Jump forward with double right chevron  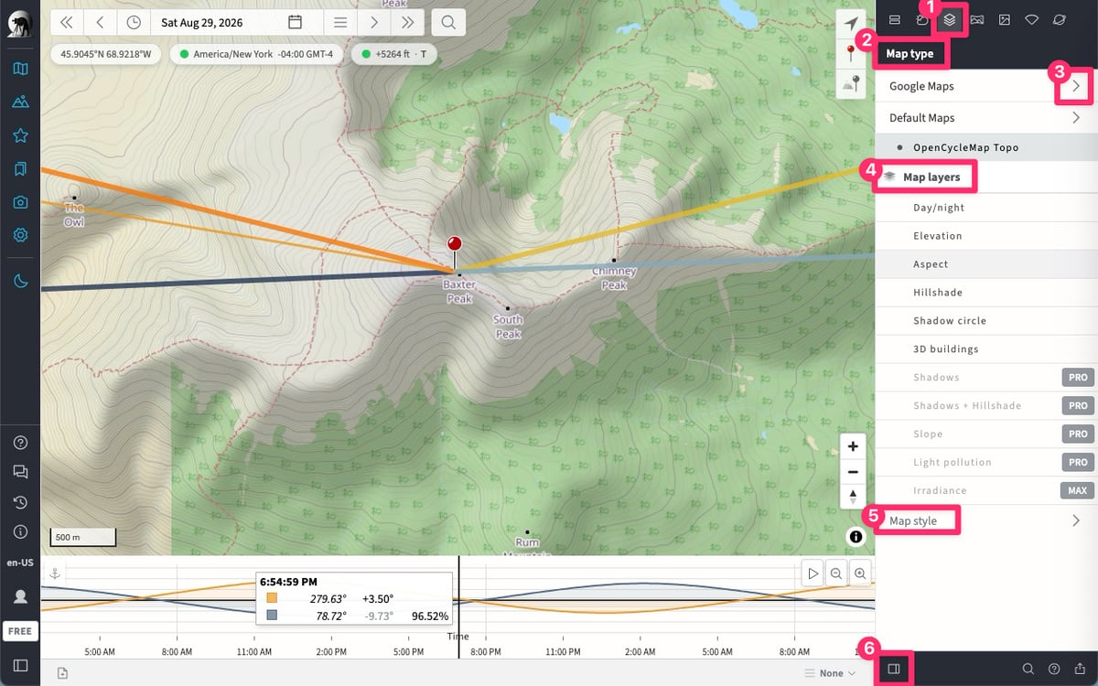407,22
